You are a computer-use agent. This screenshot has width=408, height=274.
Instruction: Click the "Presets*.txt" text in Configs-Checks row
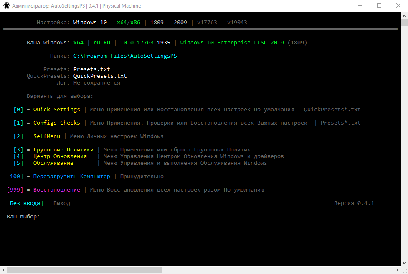click(340, 123)
